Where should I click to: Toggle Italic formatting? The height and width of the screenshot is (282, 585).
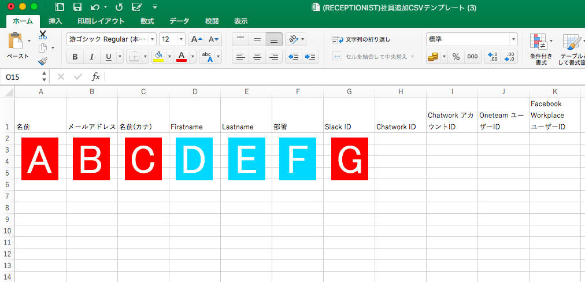[x=91, y=57]
